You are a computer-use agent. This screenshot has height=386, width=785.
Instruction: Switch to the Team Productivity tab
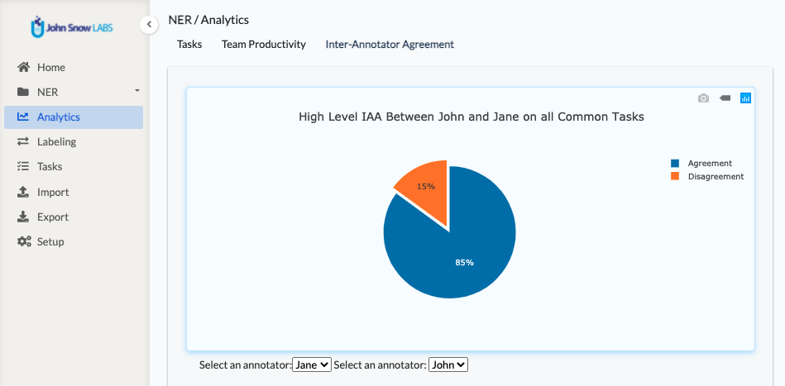(264, 44)
